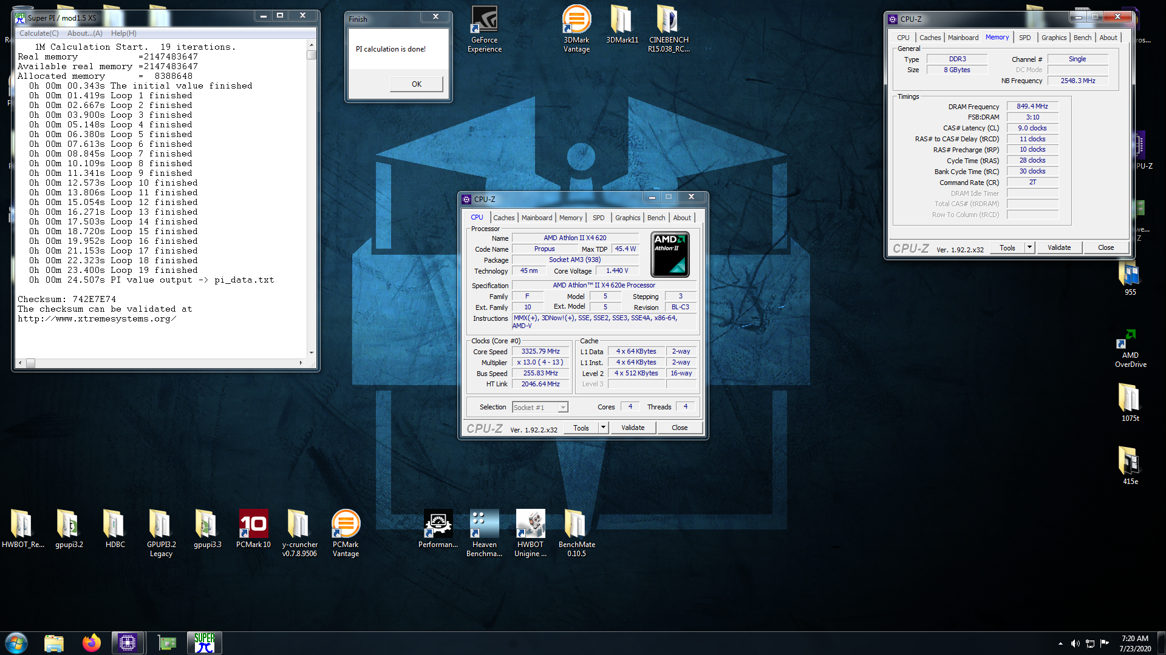The width and height of the screenshot is (1166, 655).
Task: Click OK in the Finish dialog
Action: [x=417, y=84]
